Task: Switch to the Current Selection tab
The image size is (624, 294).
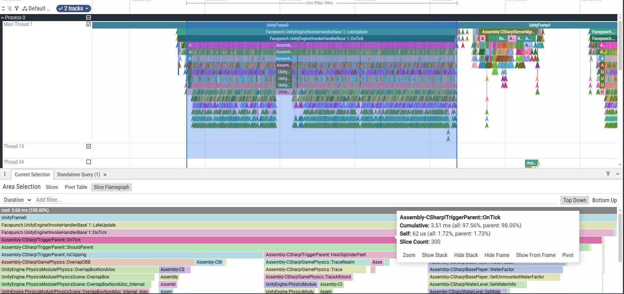Action: click(32, 174)
